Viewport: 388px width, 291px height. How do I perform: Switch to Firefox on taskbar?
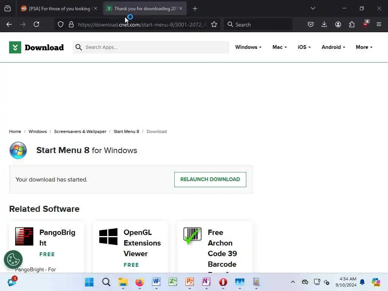139,282
